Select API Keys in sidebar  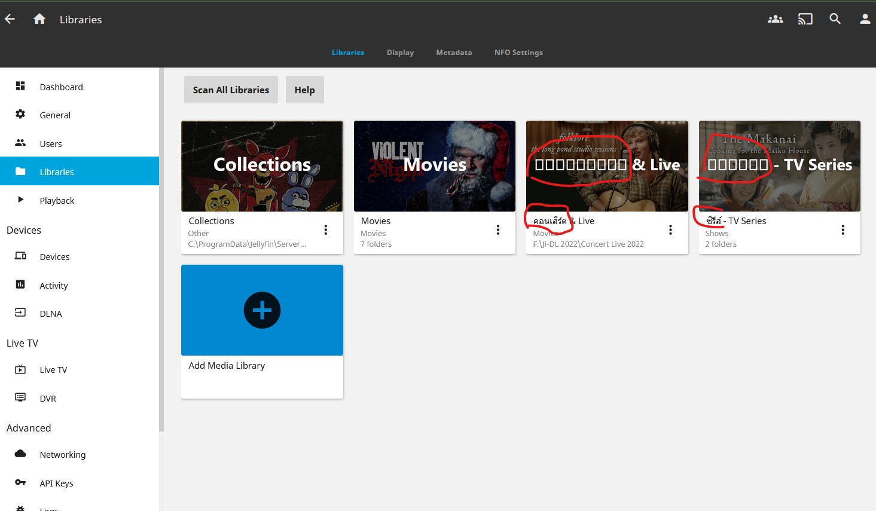[x=56, y=483]
